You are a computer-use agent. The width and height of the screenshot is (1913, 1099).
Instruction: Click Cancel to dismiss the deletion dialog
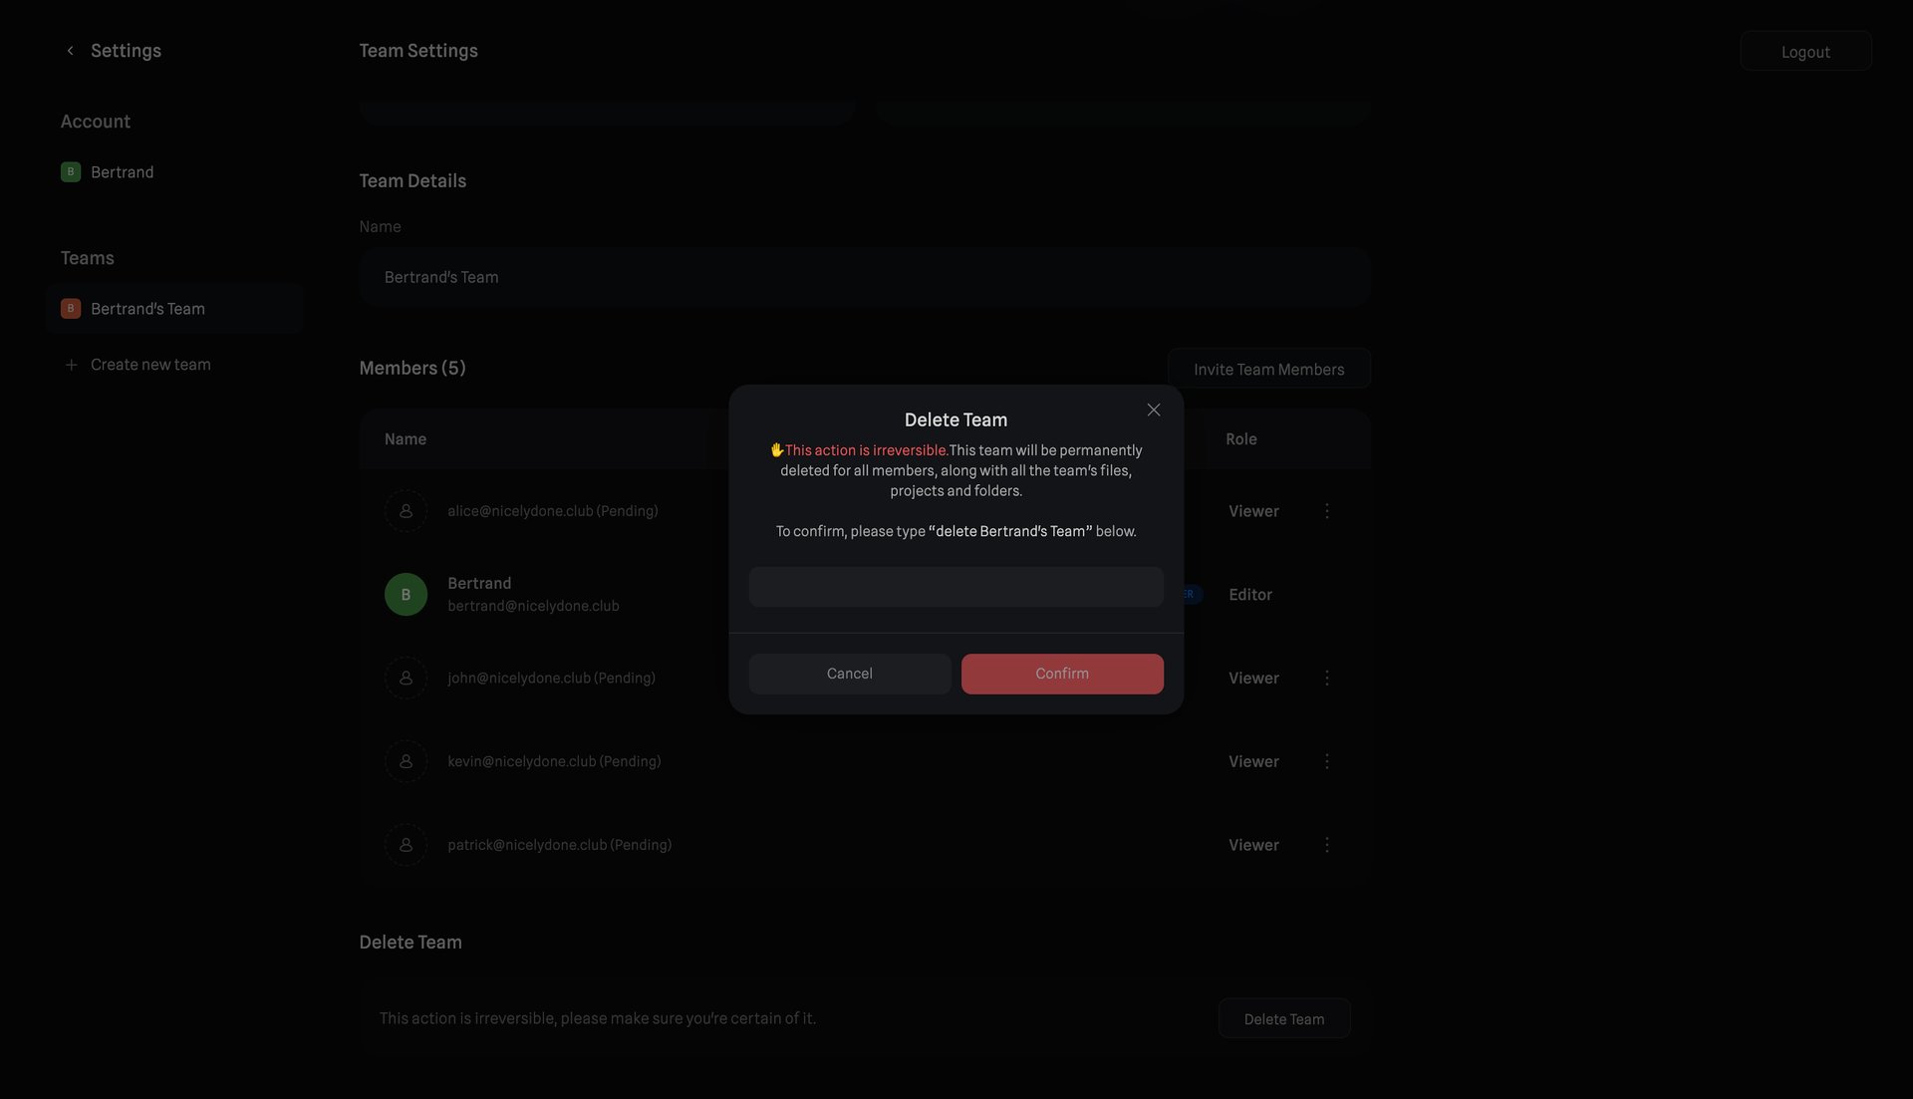pyautogui.click(x=848, y=674)
